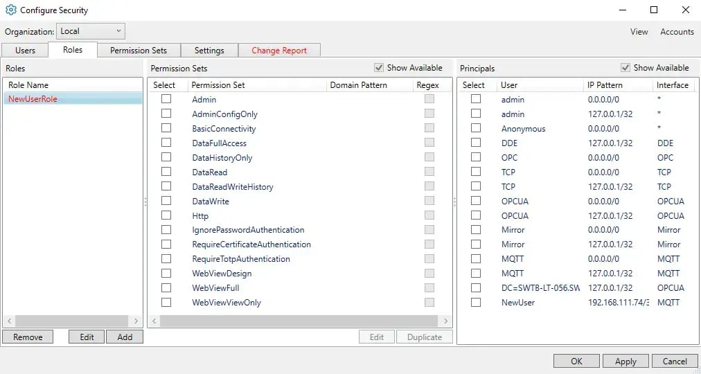
Task: Select the NewUserRole role
Action: [x=73, y=99]
